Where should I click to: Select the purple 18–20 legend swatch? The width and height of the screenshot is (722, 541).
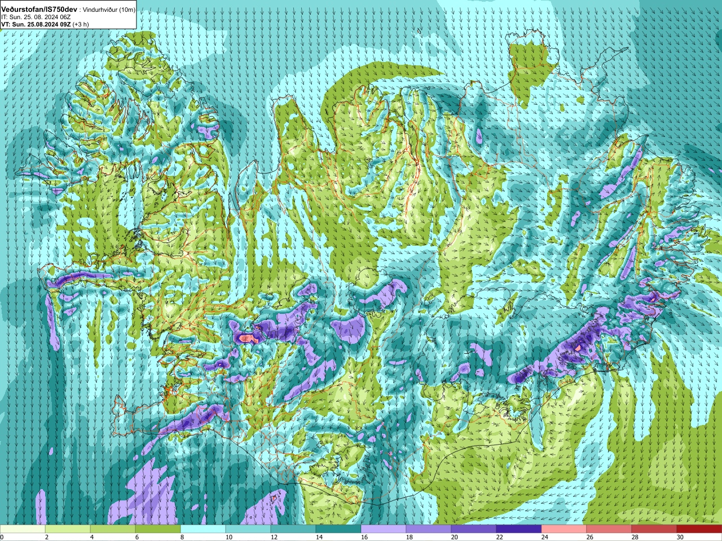click(429, 529)
